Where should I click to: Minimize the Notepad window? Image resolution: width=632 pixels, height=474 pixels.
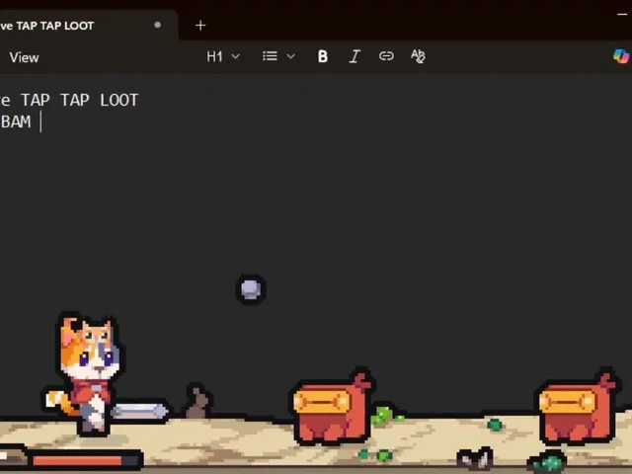point(622,15)
